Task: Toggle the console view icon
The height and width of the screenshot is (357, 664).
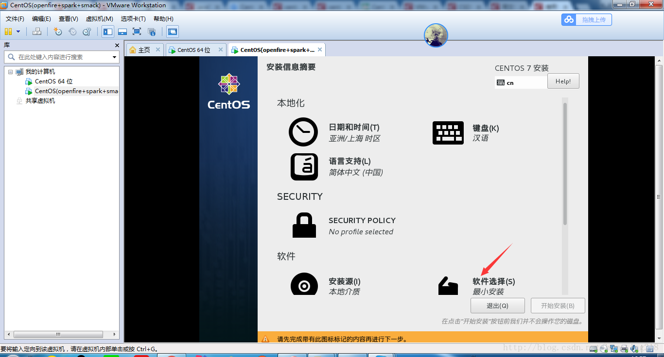Action: [x=172, y=32]
